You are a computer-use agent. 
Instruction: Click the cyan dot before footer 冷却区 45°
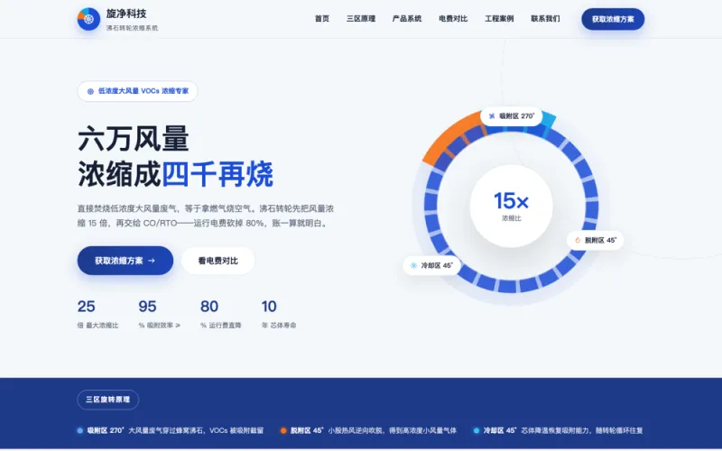point(477,431)
